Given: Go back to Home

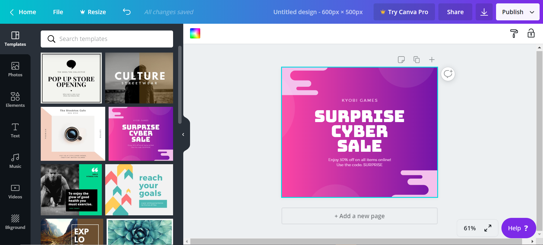Looking at the screenshot, I should pyautogui.click(x=23, y=12).
